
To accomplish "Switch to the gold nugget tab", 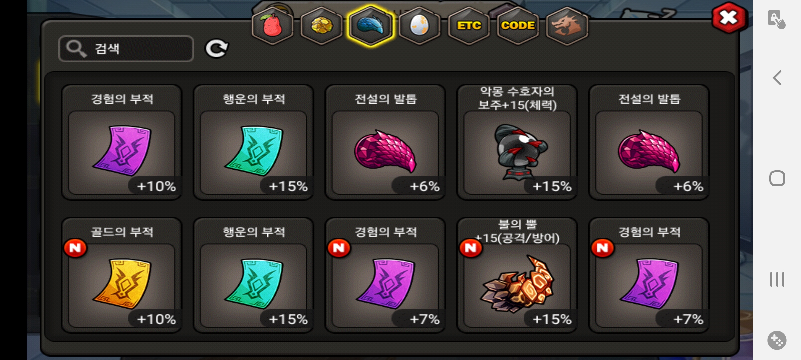I will click(321, 26).
